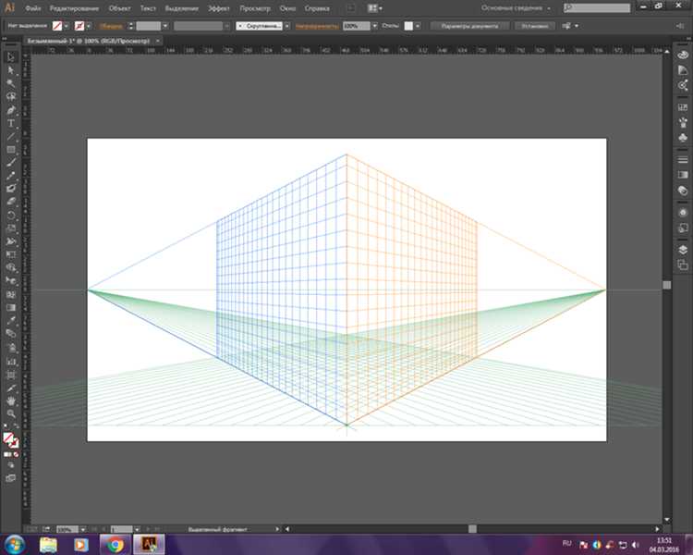Click the Style swatch in control bar
Image resolution: width=693 pixels, height=555 pixels.
408,26
